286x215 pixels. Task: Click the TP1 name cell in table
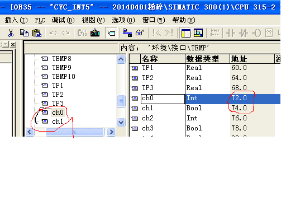[163, 68]
